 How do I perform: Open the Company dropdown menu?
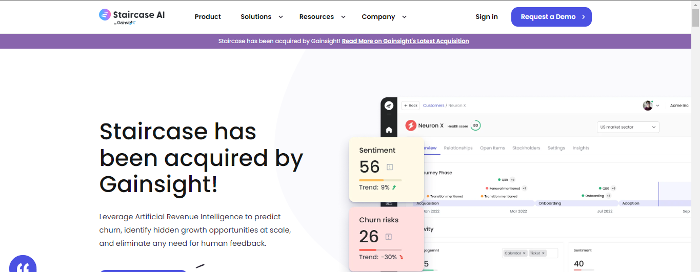[x=384, y=17]
